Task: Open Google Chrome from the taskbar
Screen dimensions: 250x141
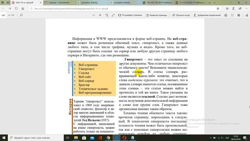Action: (x=108, y=137)
